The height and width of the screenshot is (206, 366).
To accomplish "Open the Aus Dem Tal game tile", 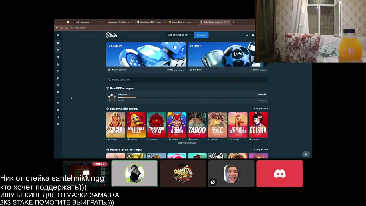I will (x=218, y=125).
